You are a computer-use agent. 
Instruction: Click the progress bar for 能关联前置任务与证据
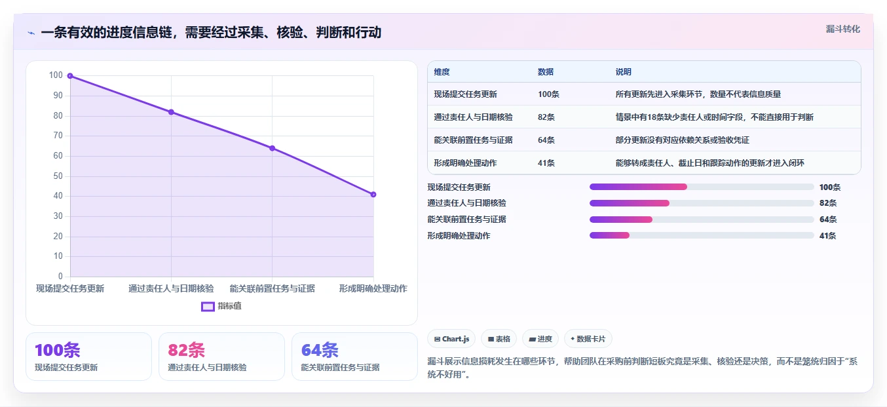(x=702, y=220)
